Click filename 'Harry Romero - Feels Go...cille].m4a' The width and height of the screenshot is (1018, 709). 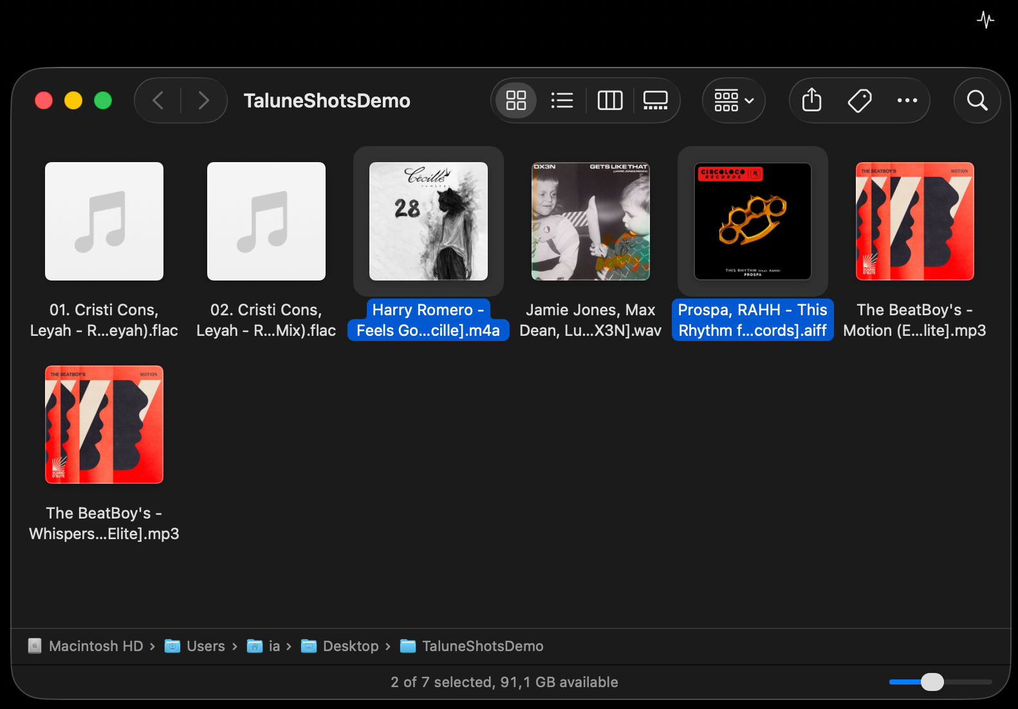pyautogui.click(x=429, y=320)
